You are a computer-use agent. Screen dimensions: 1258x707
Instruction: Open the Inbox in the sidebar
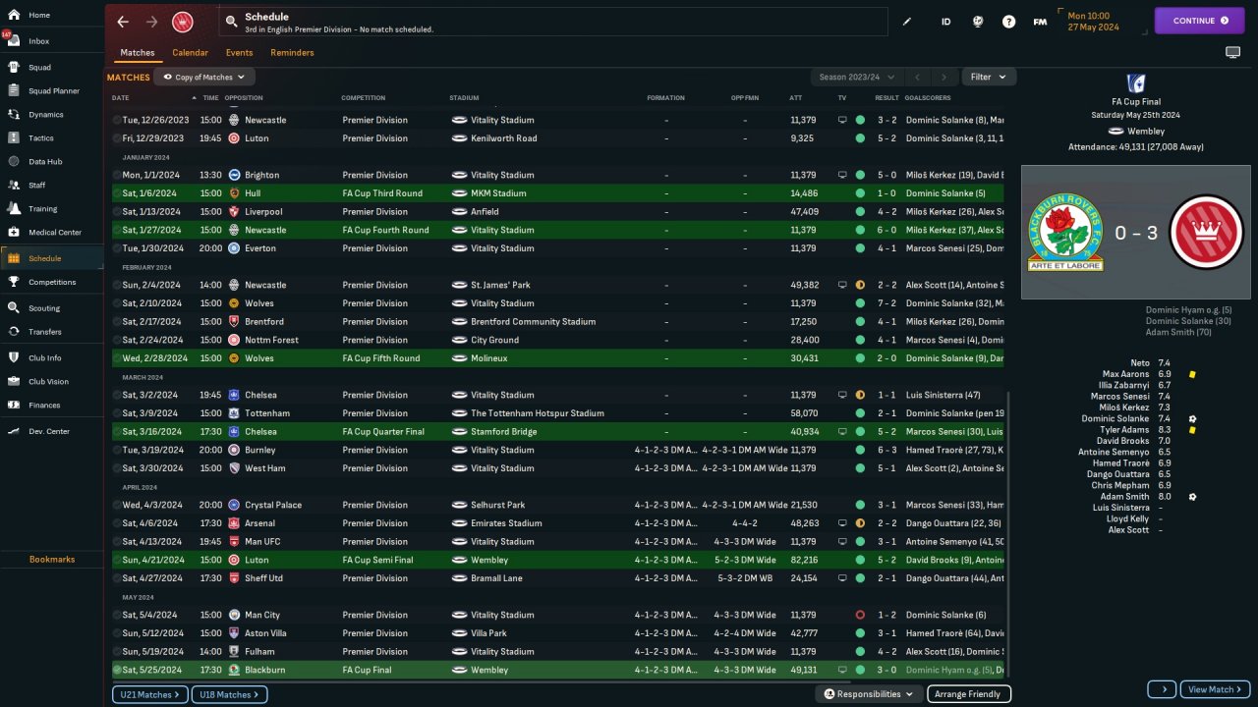click(x=52, y=41)
